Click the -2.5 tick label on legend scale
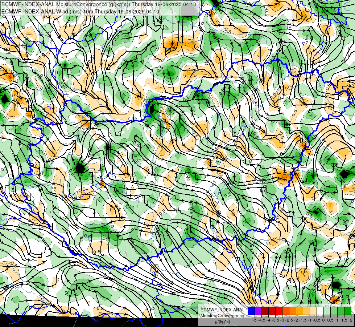The width and height of the screenshot is (355, 327). (289, 320)
